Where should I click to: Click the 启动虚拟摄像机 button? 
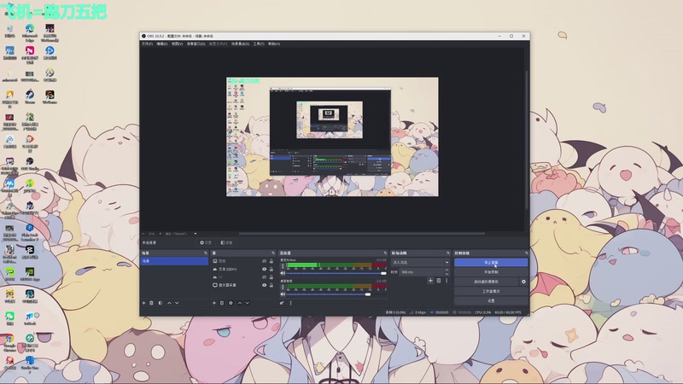(486, 282)
